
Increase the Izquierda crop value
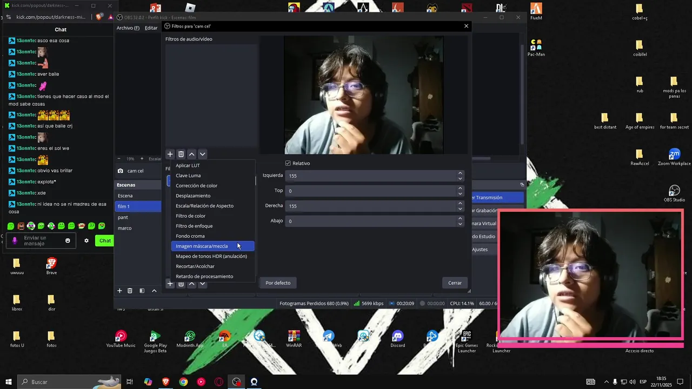click(x=460, y=173)
